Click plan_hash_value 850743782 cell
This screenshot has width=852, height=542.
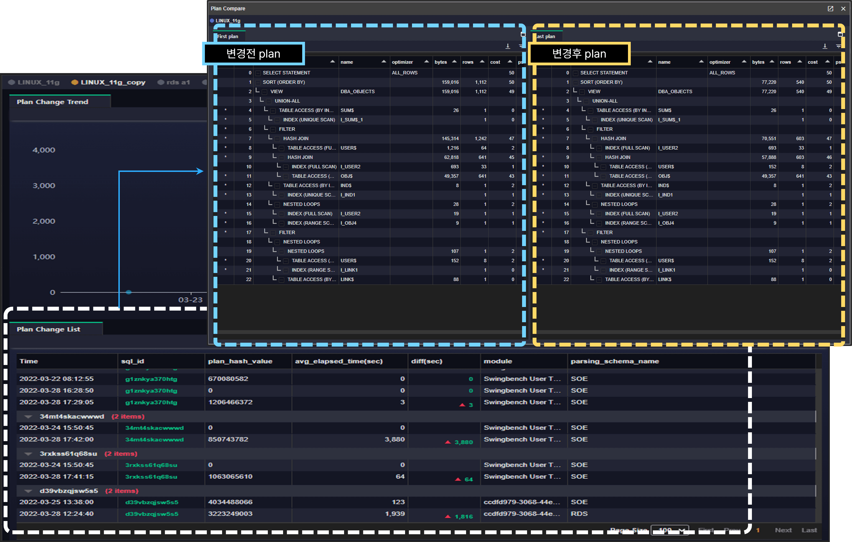(248, 439)
